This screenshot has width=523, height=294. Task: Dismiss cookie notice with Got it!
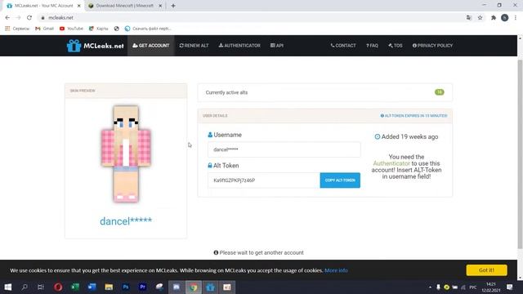(486, 270)
